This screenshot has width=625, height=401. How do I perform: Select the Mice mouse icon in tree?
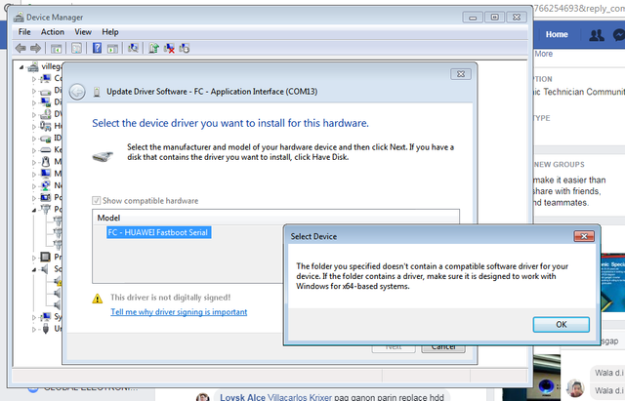click(x=46, y=162)
